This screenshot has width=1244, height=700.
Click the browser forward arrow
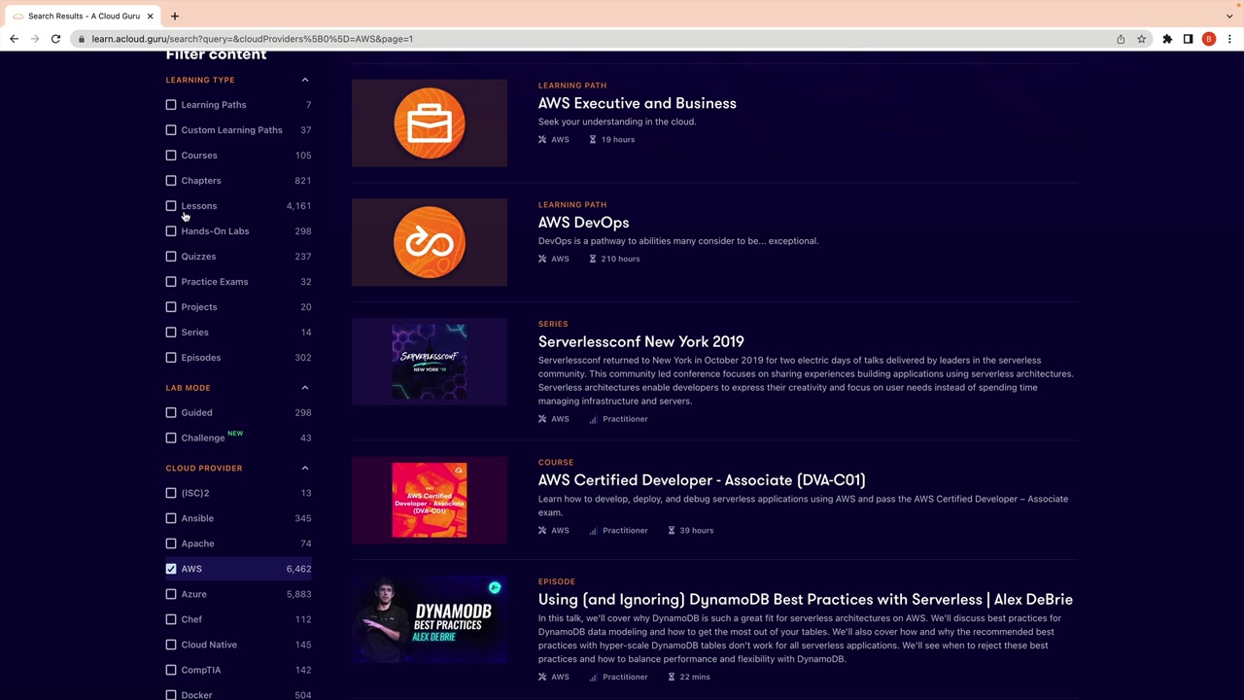pyautogui.click(x=35, y=39)
